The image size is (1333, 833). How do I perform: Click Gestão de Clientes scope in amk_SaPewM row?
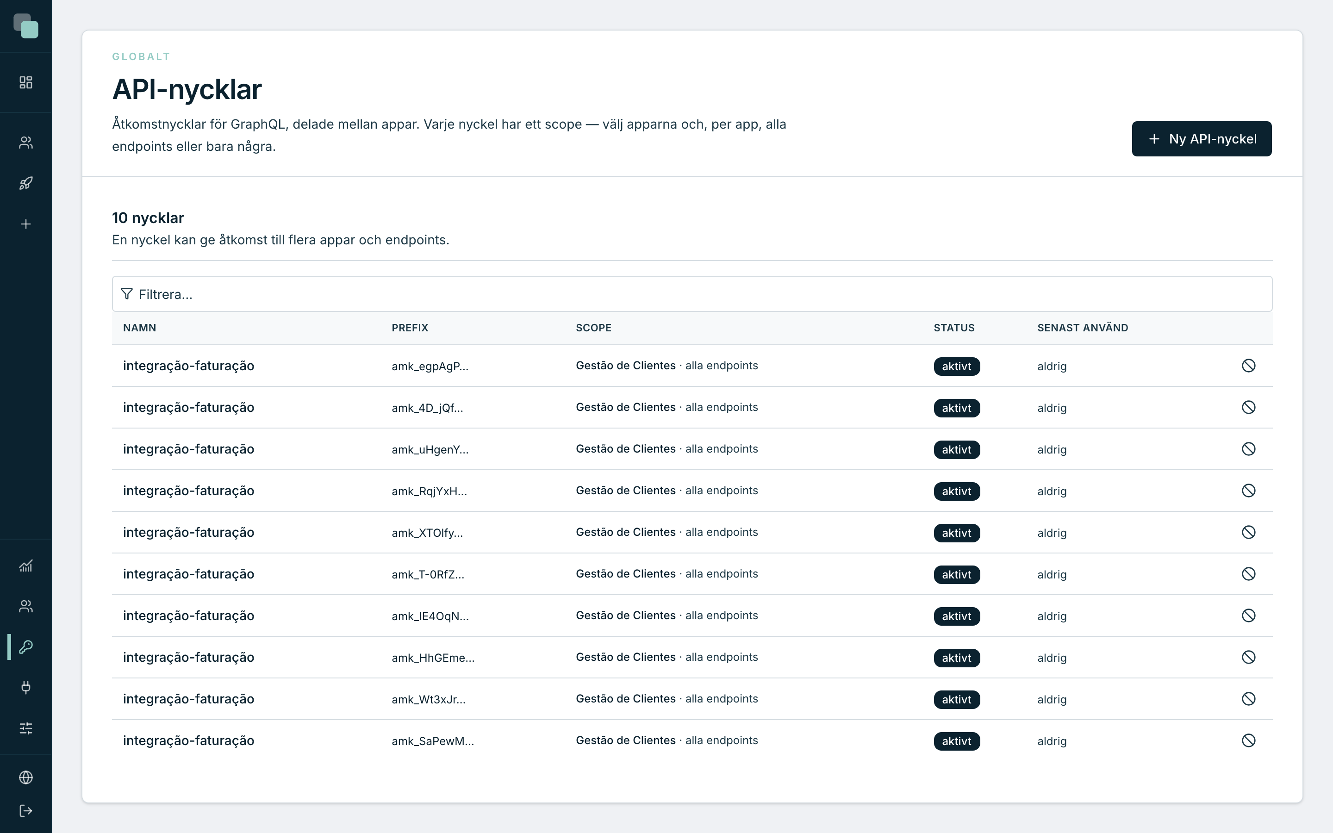click(625, 740)
